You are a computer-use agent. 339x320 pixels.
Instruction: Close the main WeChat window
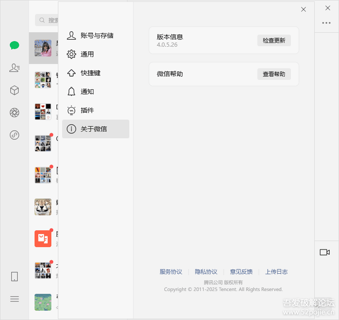328,8
